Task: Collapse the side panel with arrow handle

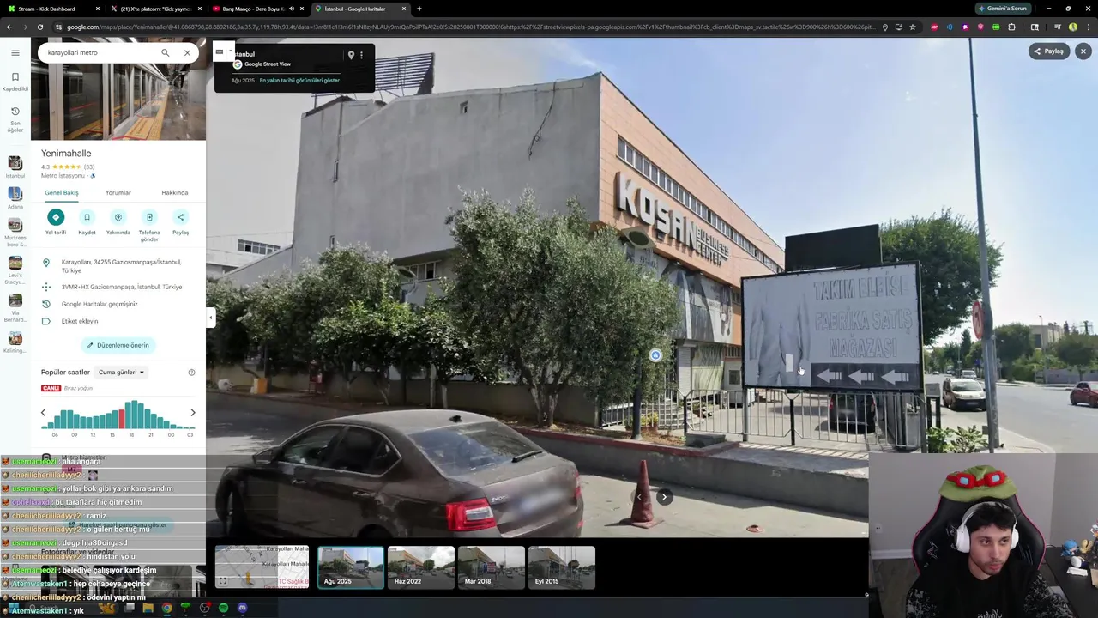Action: tap(210, 318)
